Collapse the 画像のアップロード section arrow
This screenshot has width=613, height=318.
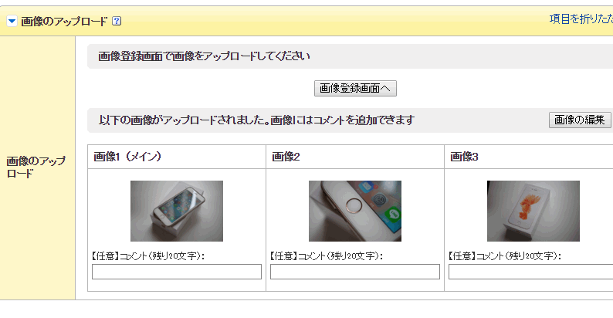click(12, 21)
